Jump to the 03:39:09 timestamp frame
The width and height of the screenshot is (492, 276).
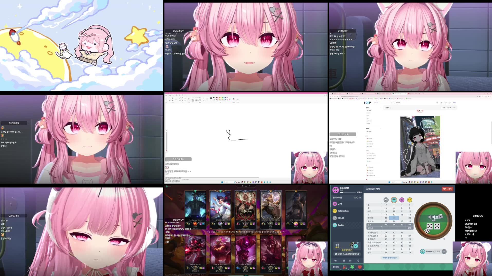tap(246, 230)
